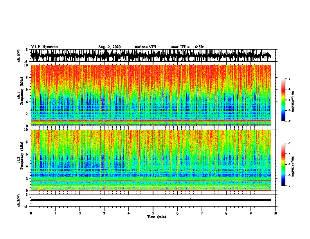Click the "station=ATH" header label
This screenshot has height=239, width=310.
[145, 47]
